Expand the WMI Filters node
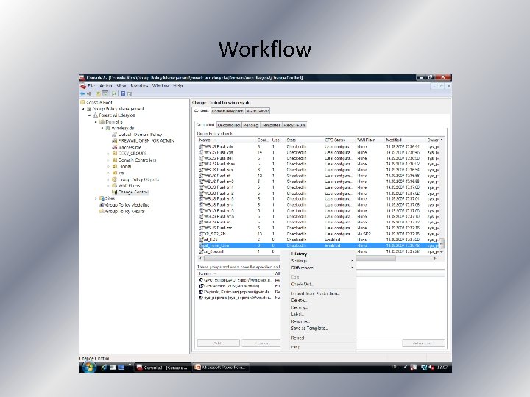Image resolution: width=530 pixels, height=397 pixels. [108, 186]
